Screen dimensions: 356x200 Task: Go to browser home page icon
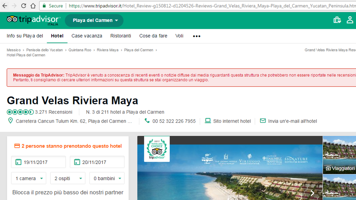33,6
